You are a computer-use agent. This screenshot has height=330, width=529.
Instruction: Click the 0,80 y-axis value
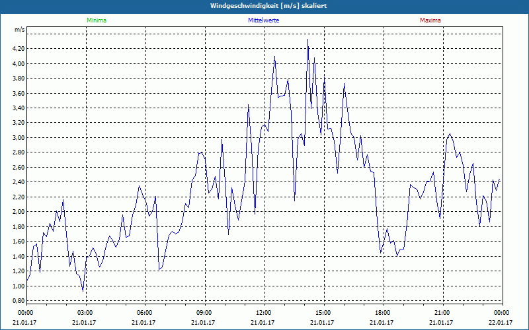coord(19,301)
